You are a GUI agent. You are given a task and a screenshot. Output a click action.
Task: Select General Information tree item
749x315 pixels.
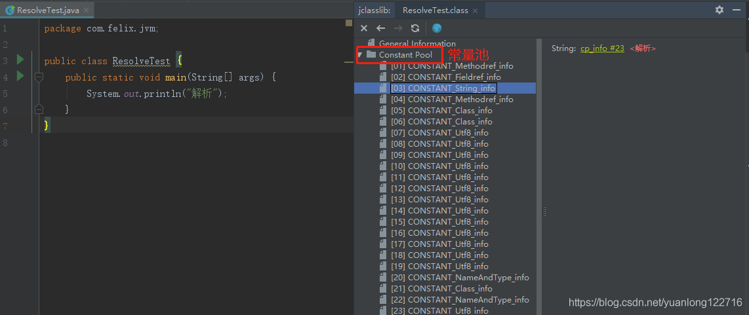(417, 44)
